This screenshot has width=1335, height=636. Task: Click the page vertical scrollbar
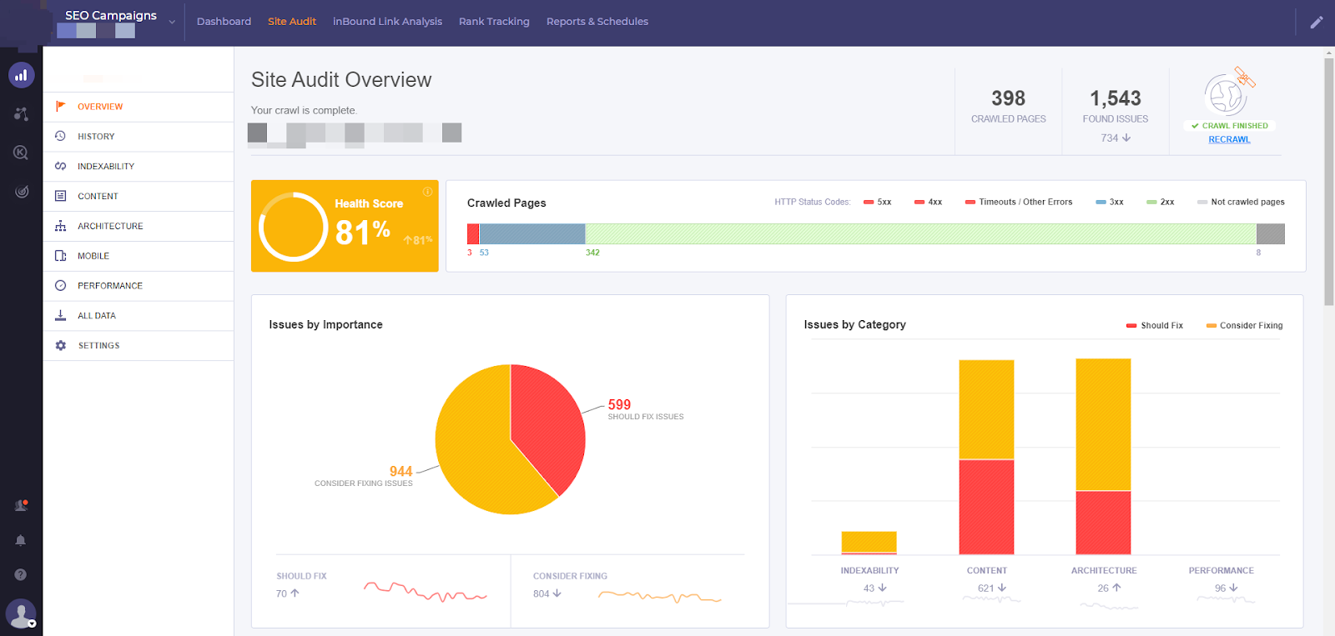(1328, 179)
